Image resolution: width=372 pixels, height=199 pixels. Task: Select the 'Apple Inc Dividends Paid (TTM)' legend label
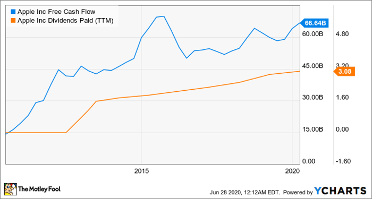click(65, 21)
